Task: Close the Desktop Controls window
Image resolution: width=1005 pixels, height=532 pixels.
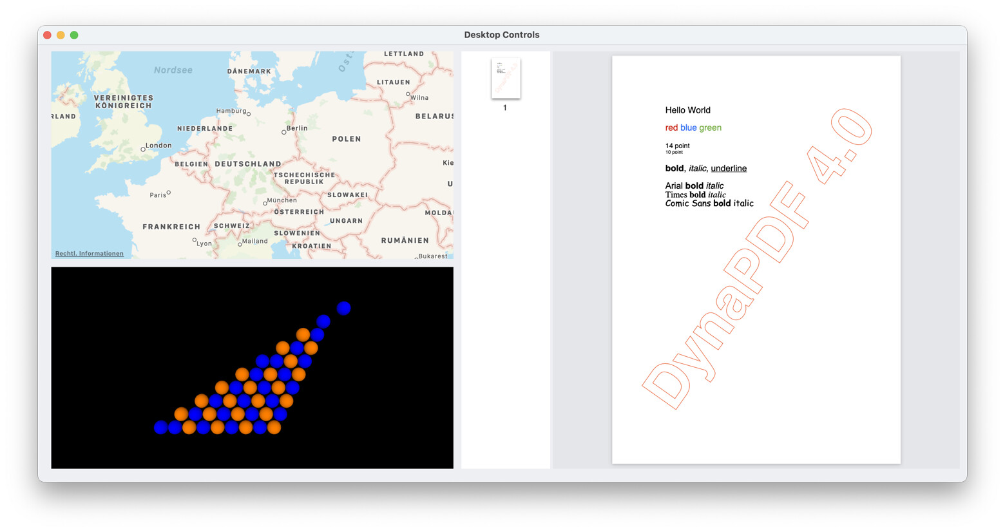Action: [x=47, y=35]
